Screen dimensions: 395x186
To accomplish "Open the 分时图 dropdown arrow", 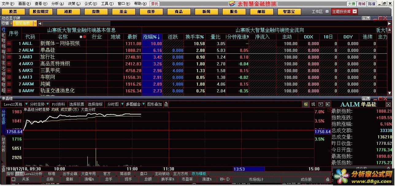I will (122, 104).
